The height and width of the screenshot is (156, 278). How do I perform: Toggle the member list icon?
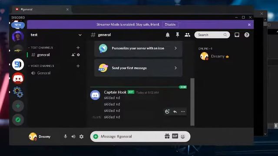187,35
